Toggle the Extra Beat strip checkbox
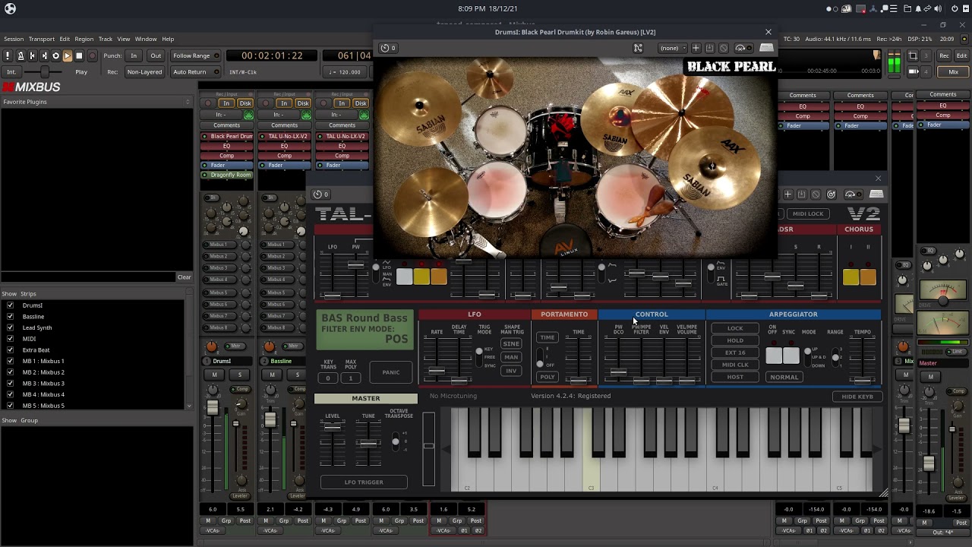The width and height of the screenshot is (972, 547). [x=10, y=349]
